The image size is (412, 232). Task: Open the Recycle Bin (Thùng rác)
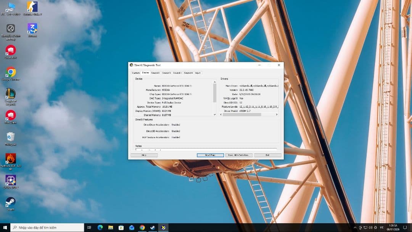(x=10, y=136)
